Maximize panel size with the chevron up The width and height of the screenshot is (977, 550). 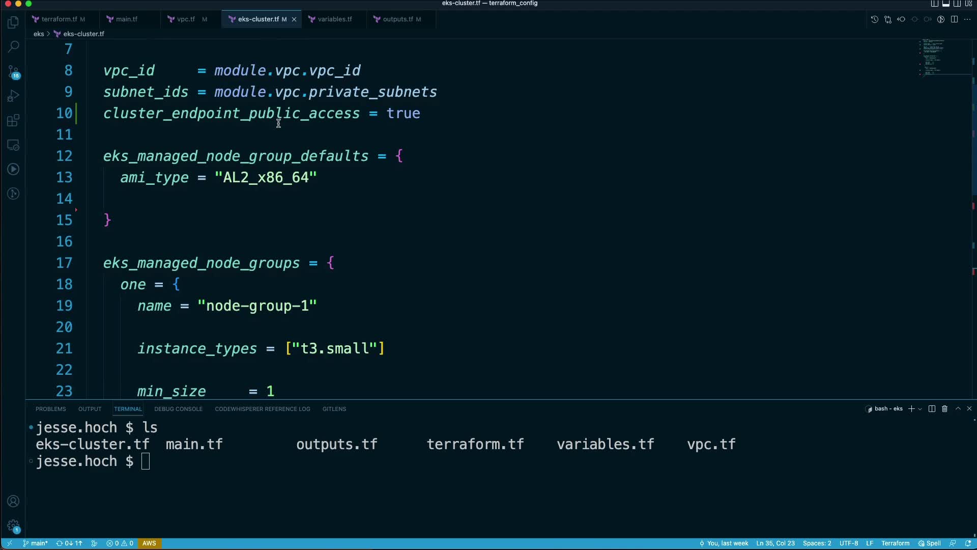pos(958,409)
